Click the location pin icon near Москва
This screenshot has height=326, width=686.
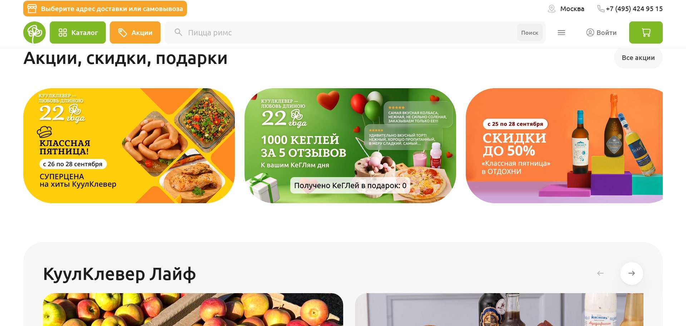click(x=552, y=9)
